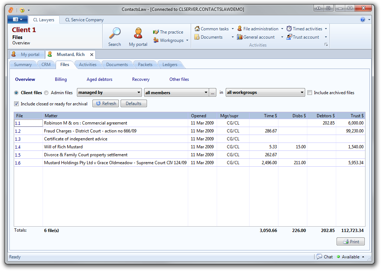Expand the General account dropdown arrow
381x271 pixels.
[282, 37]
